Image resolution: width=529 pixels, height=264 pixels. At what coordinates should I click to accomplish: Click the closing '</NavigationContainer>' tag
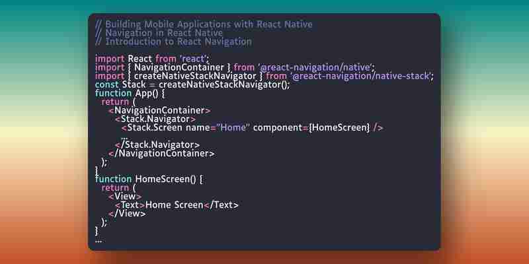pyautogui.click(x=161, y=154)
